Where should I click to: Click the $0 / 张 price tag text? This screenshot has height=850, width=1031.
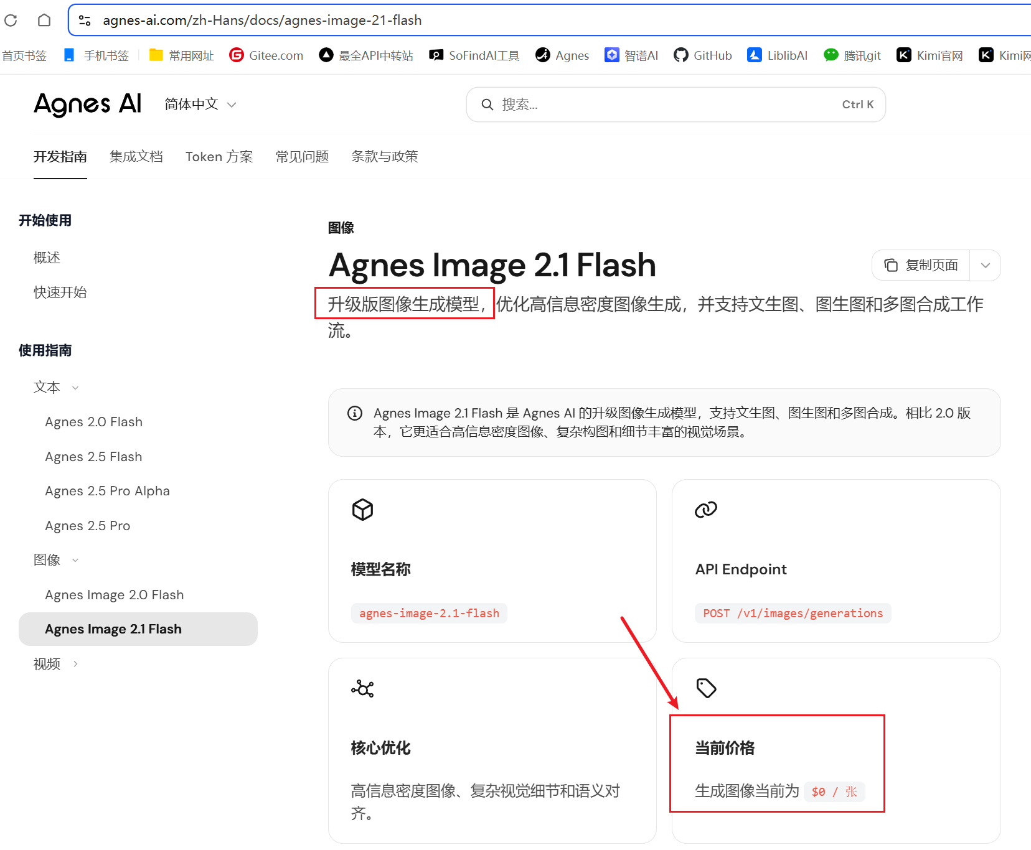pyautogui.click(x=834, y=792)
